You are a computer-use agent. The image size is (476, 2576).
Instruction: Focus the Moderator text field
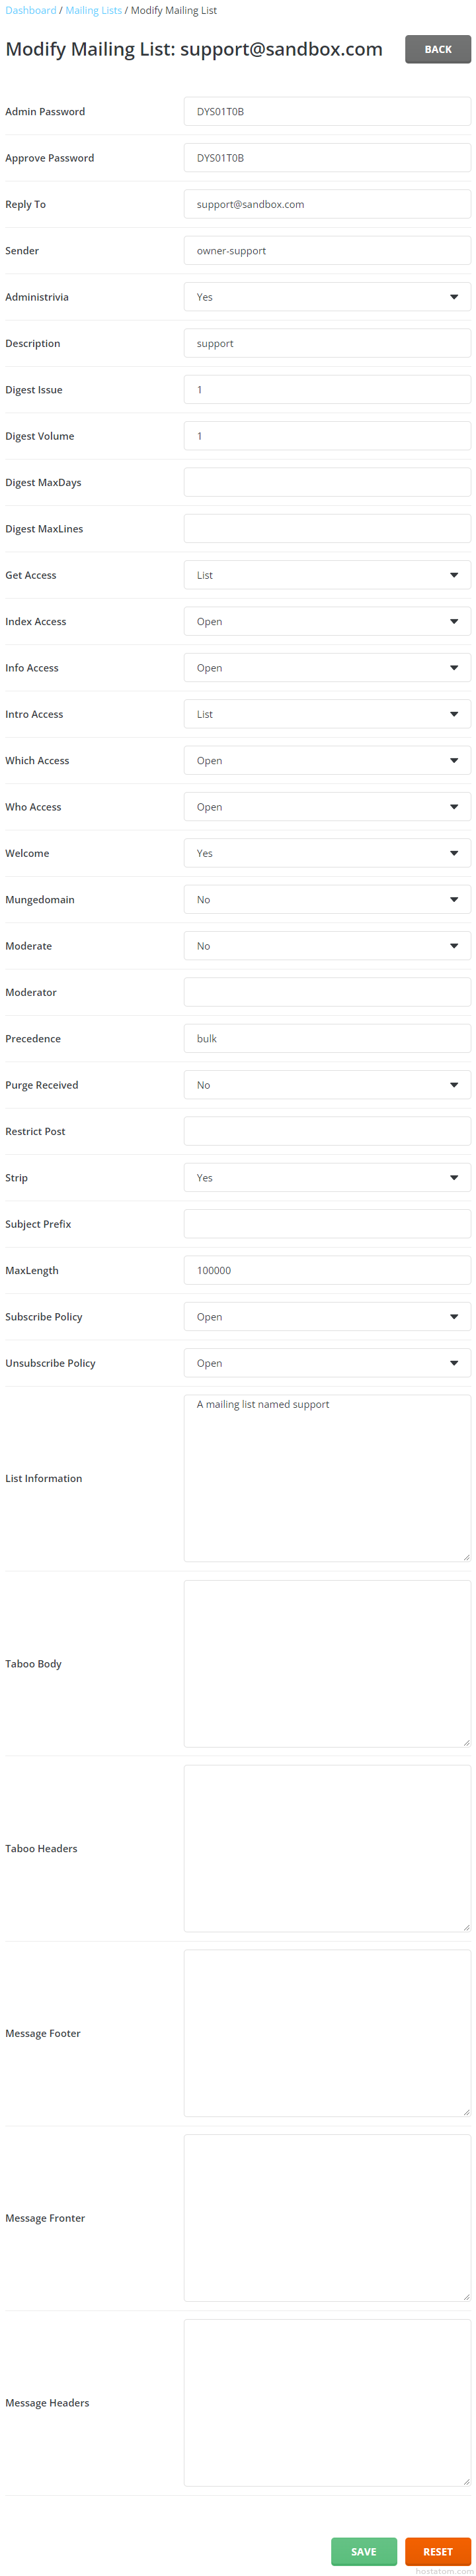[x=327, y=992]
